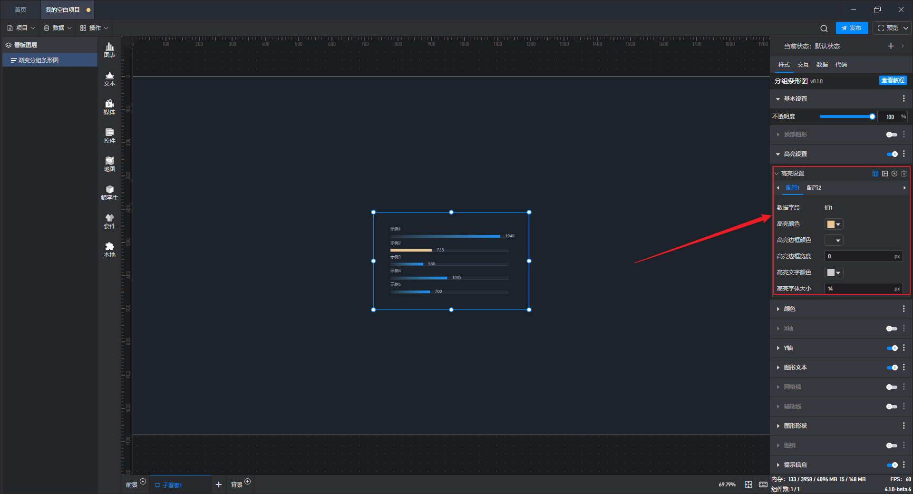Image resolution: width=913 pixels, height=494 pixels.
Task: Click the 高亮边框宽度 input field
Action: click(x=864, y=256)
